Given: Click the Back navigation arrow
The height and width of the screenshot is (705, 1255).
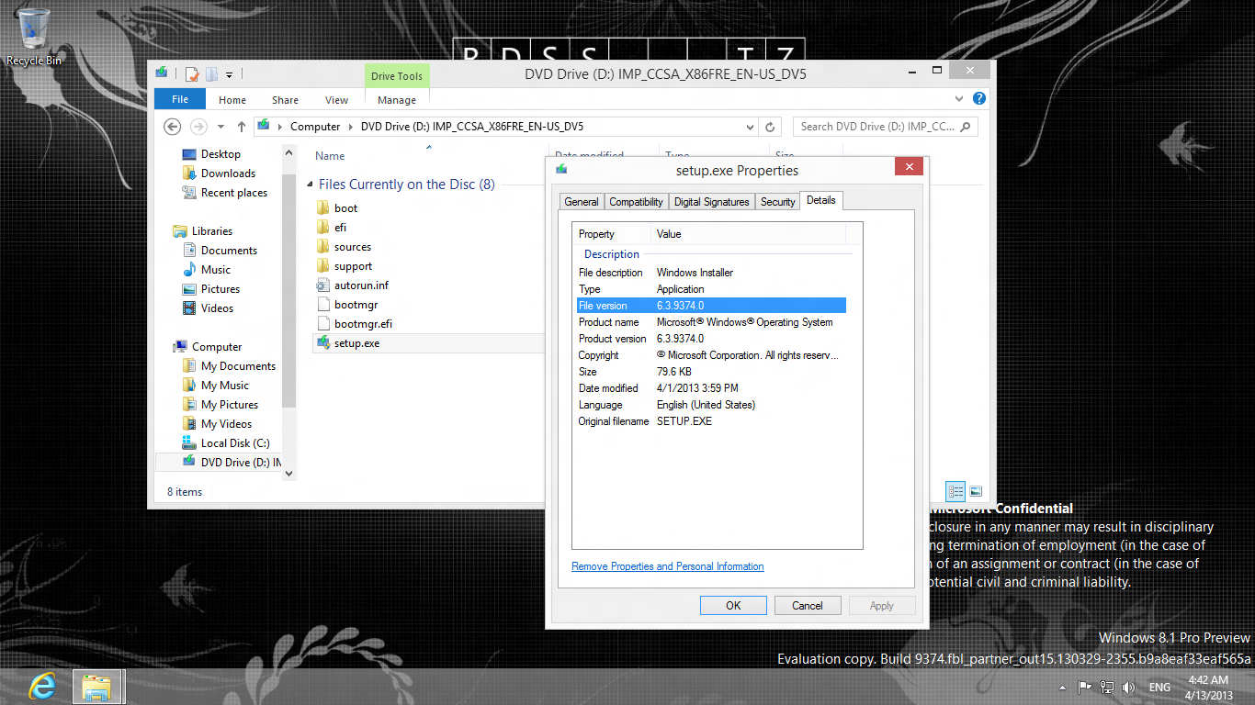Looking at the screenshot, I should point(172,127).
